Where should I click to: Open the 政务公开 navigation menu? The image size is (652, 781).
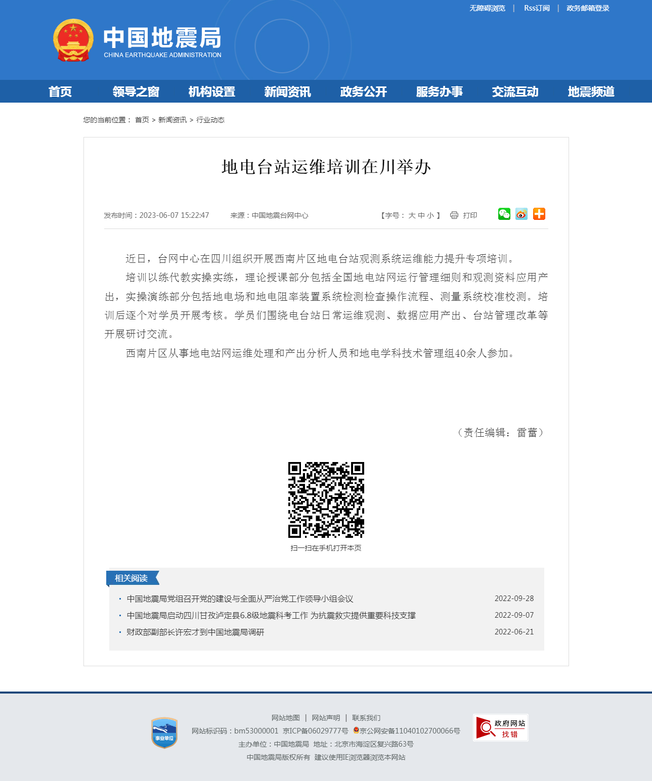point(363,91)
